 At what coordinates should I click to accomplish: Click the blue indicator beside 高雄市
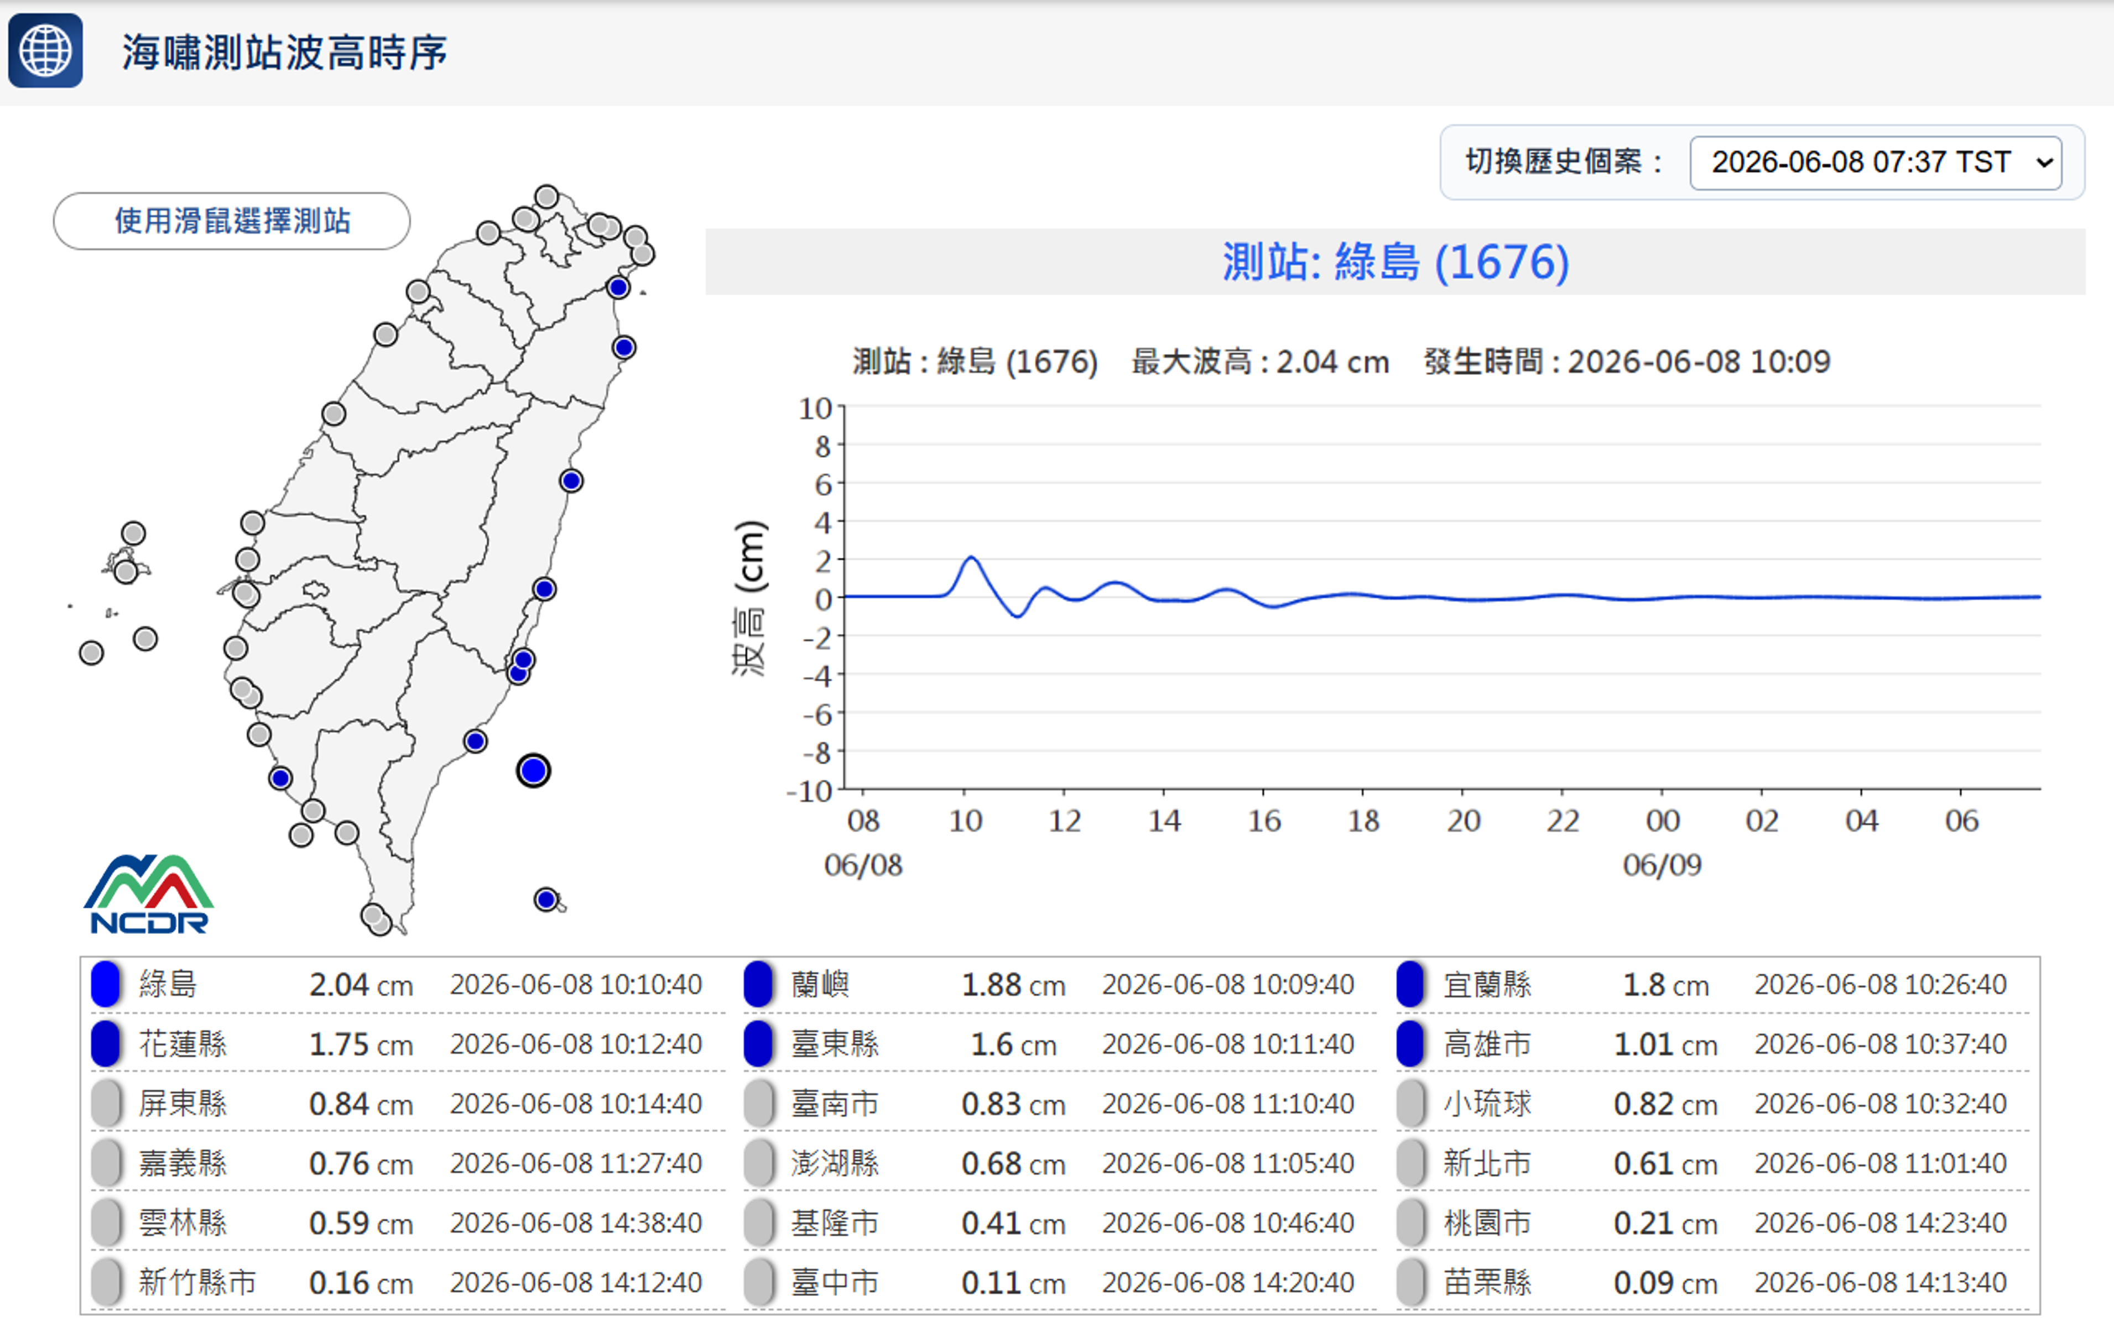[x=1411, y=1044]
